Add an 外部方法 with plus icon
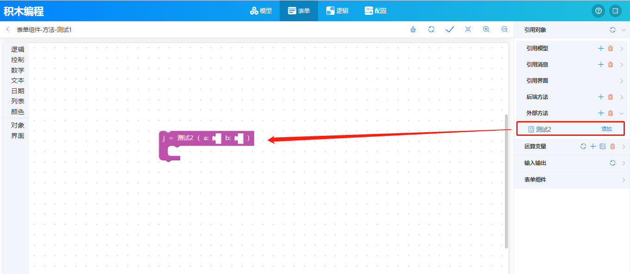Viewport: 630px width, 274px height. point(601,113)
